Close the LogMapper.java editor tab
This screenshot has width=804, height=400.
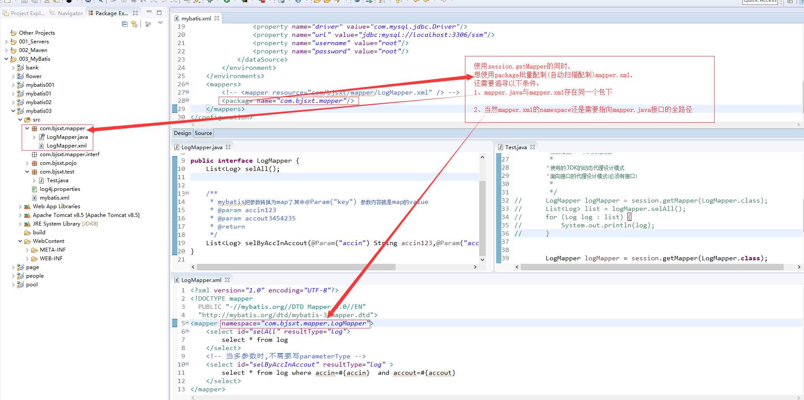[x=228, y=147]
